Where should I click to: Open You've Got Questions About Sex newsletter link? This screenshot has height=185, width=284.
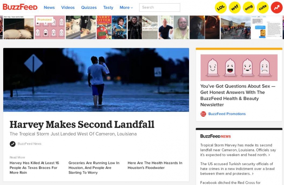tap(238, 96)
